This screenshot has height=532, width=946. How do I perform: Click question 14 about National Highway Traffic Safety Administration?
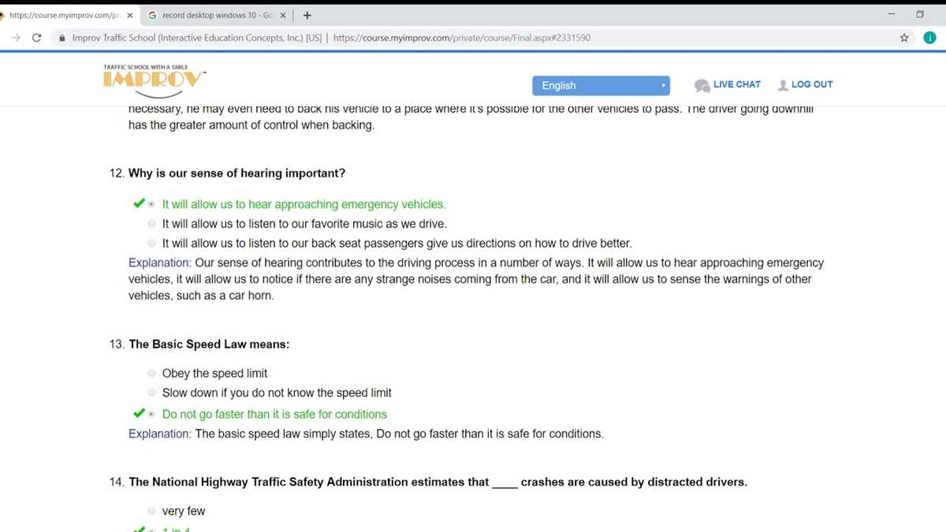[438, 482]
